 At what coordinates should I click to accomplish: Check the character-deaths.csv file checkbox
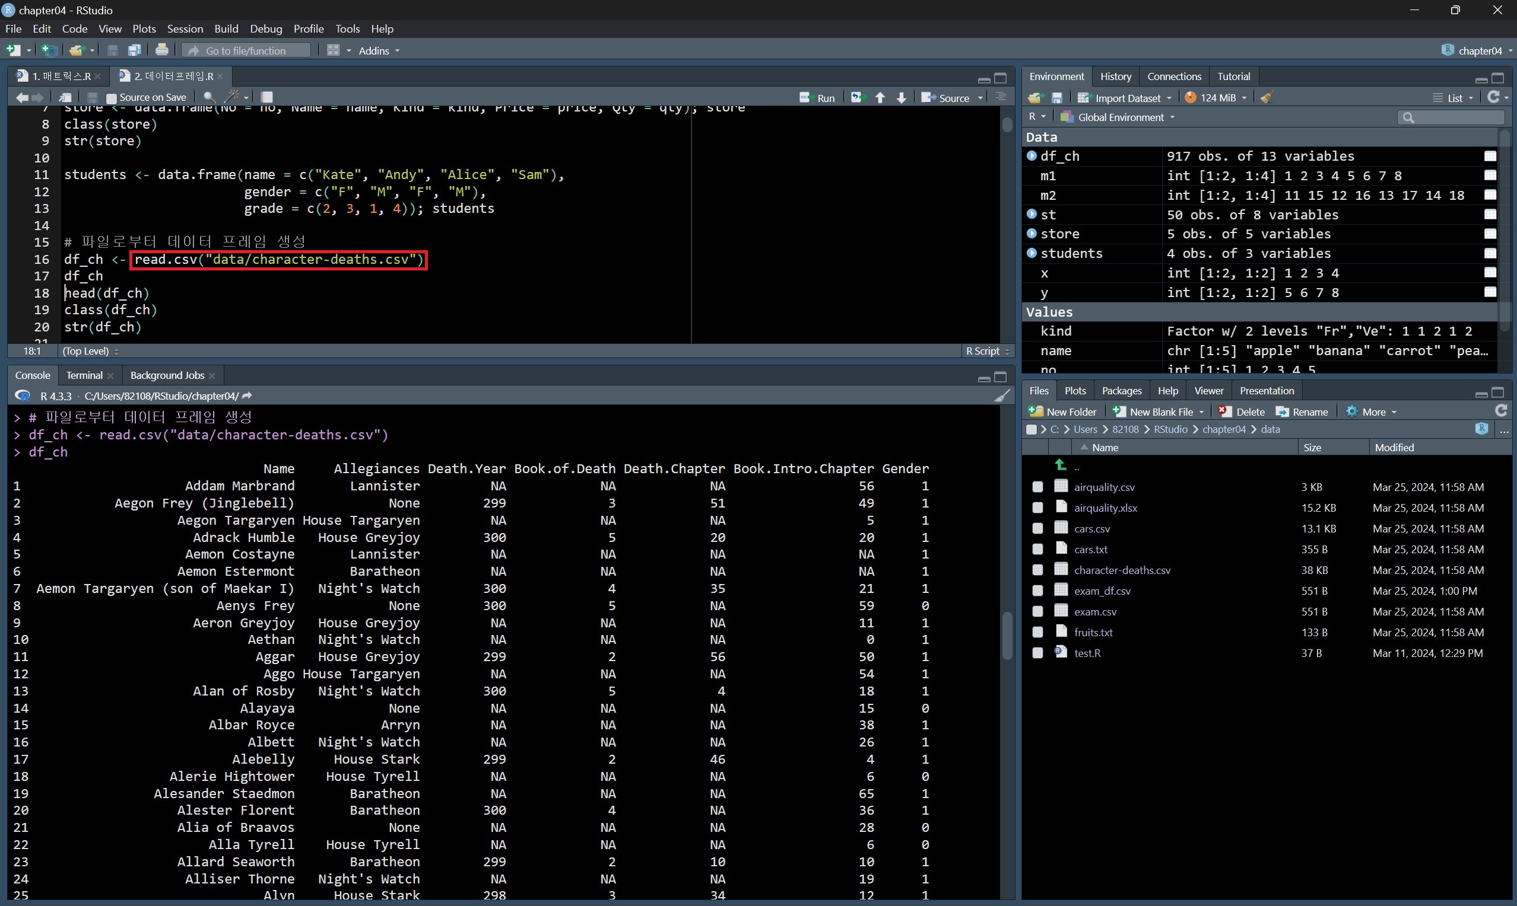click(1037, 570)
